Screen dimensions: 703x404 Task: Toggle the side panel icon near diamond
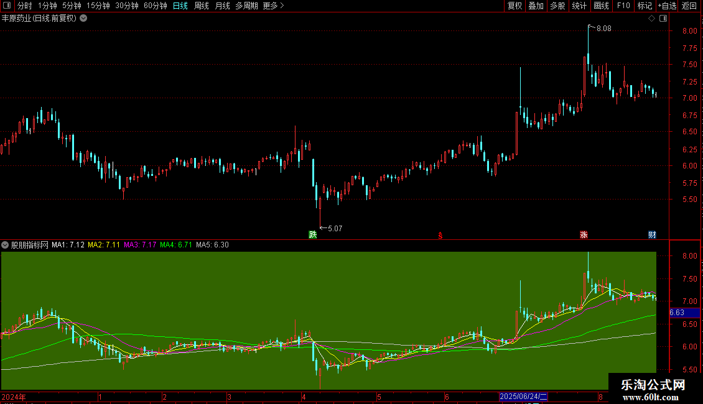click(663, 19)
